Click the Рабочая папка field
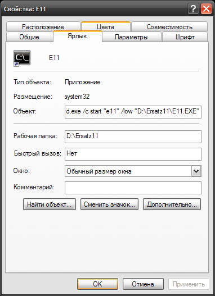This screenshot has width=215, height=296. pos(133,136)
